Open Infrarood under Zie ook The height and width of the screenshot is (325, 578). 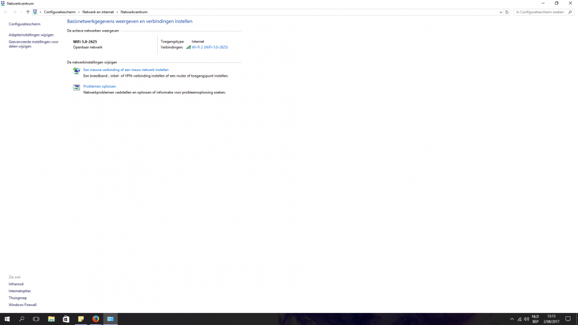16,284
